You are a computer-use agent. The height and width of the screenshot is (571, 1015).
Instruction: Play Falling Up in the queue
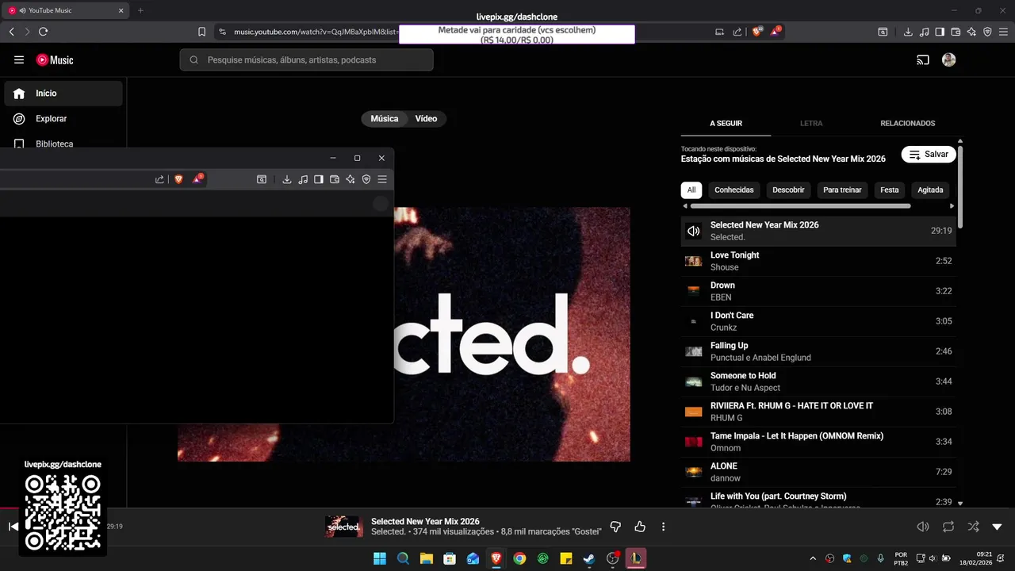click(x=818, y=351)
